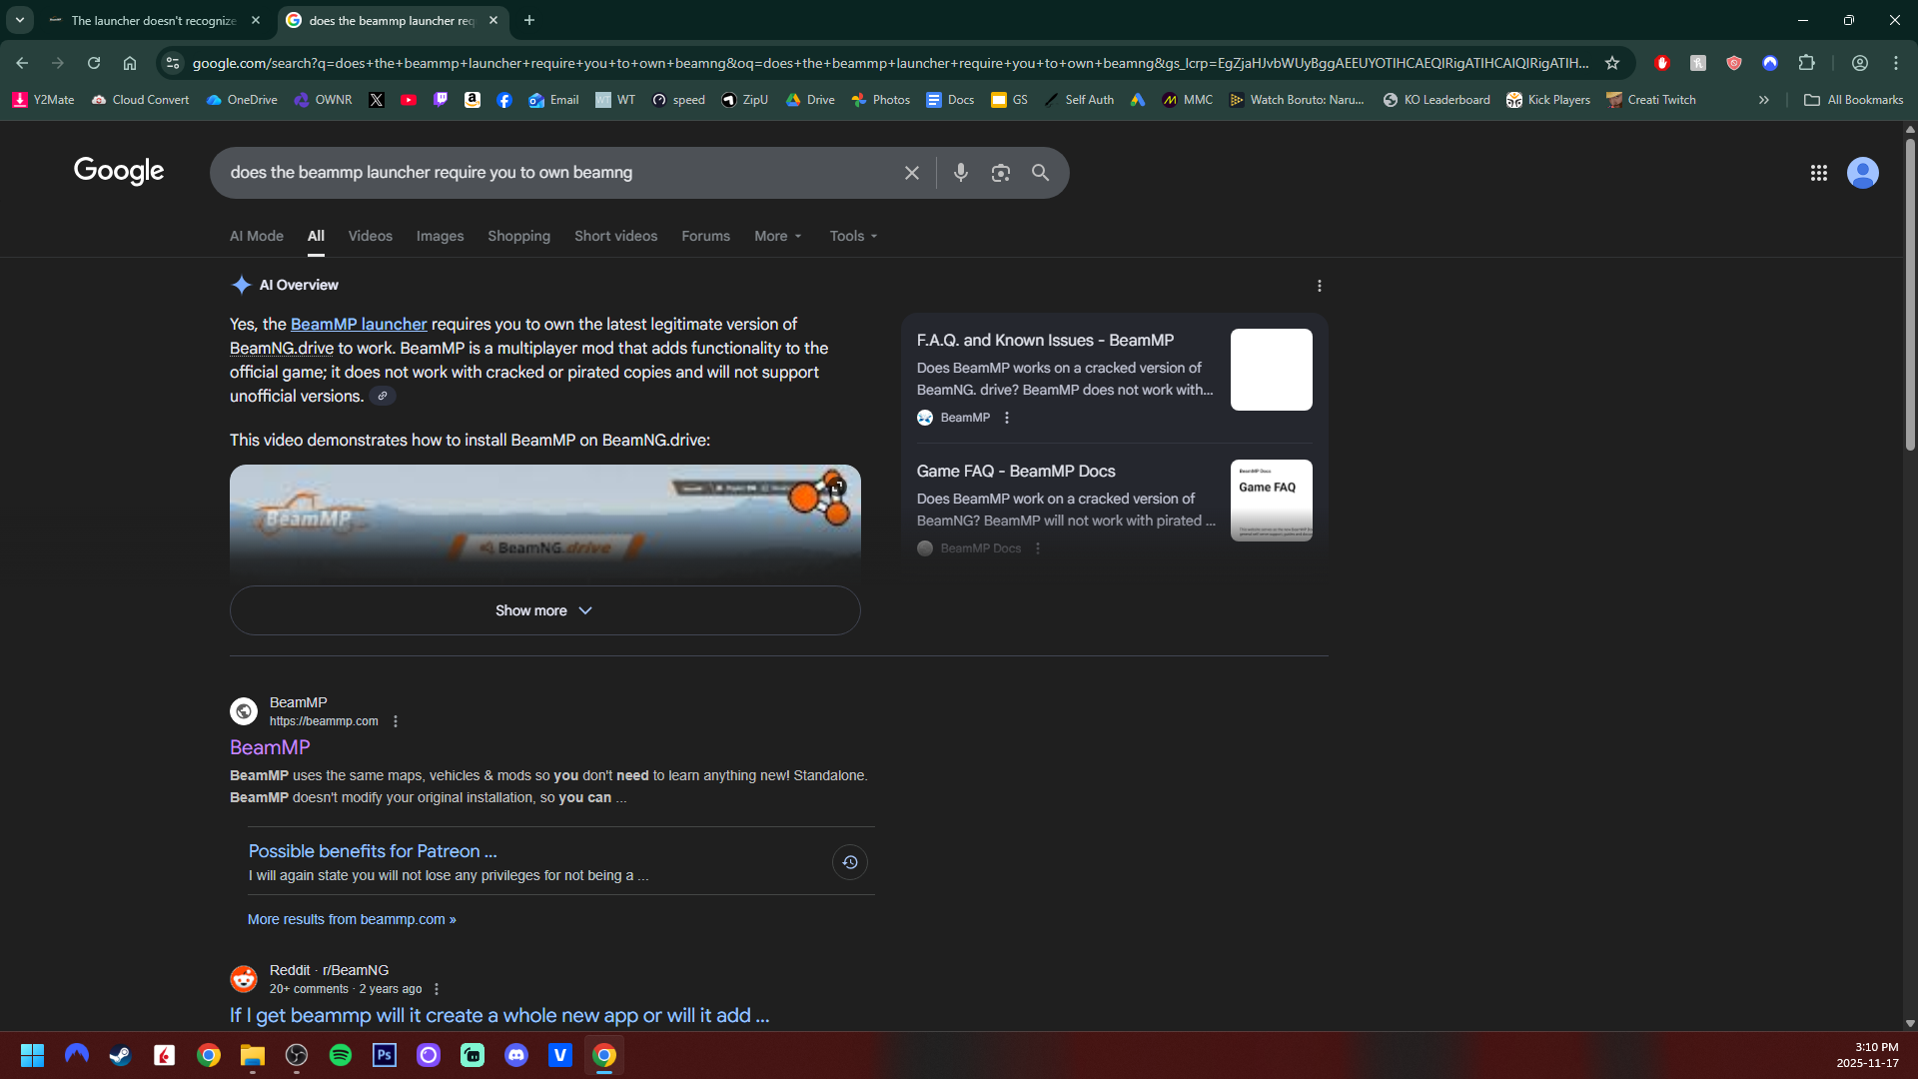
Task: Open AI Overview three-dot options menu
Action: pyautogui.click(x=1319, y=286)
